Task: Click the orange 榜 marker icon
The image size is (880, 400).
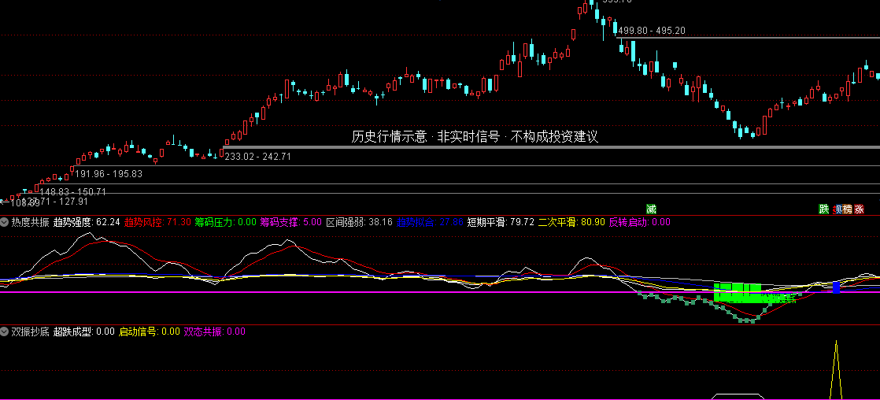Action: tap(848, 209)
